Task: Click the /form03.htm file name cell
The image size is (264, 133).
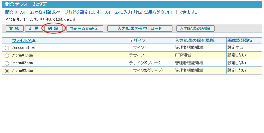Action: point(22,70)
